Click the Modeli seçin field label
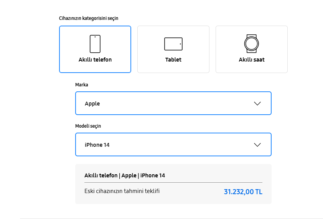Image resolution: width=323 pixels, height=219 pixels. [88, 126]
